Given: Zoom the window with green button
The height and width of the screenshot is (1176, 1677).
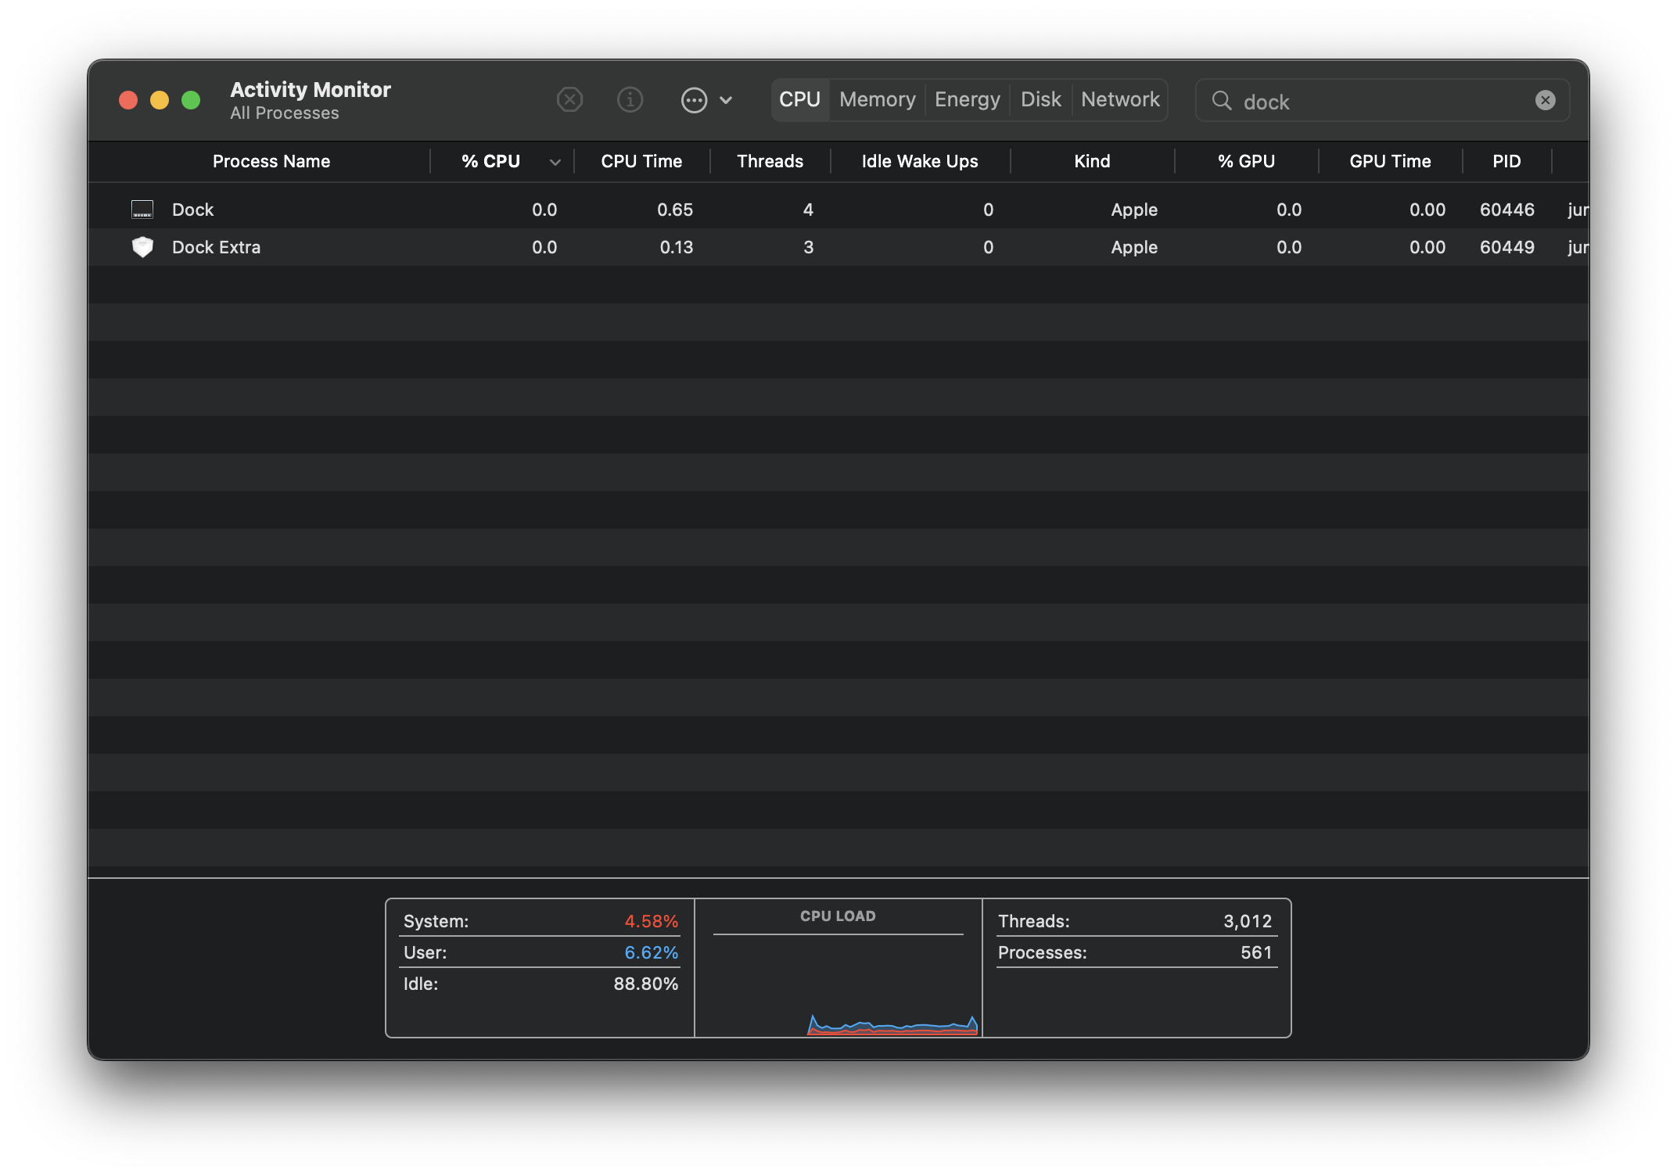Looking at the screenshot, I should pos(191,100).
